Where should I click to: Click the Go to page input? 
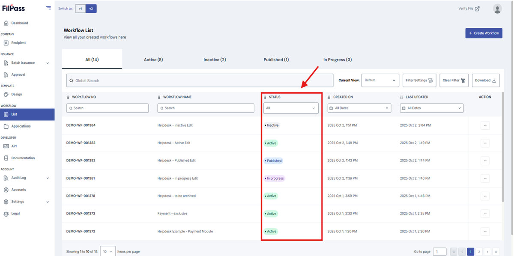click(439, 252)
